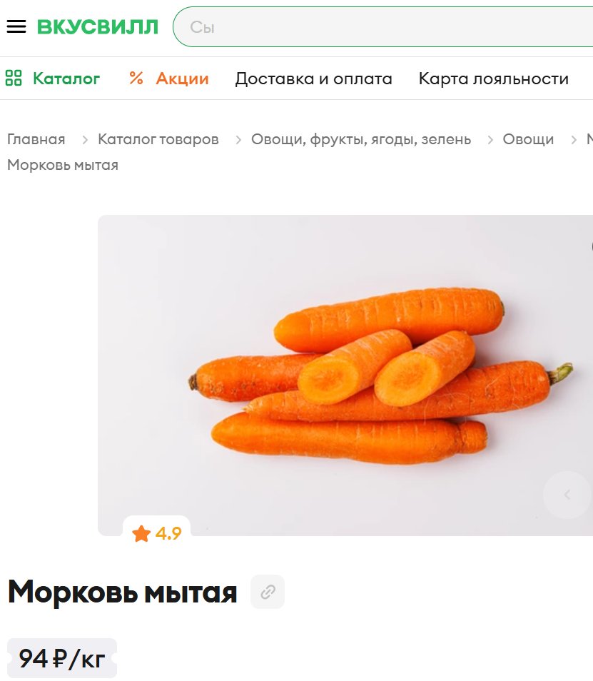
Task: Focus the search input field
Action: coord(383,27)
